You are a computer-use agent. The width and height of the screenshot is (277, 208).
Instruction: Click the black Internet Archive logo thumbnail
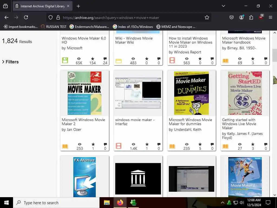pyautogui.click(x=138, y=179)
